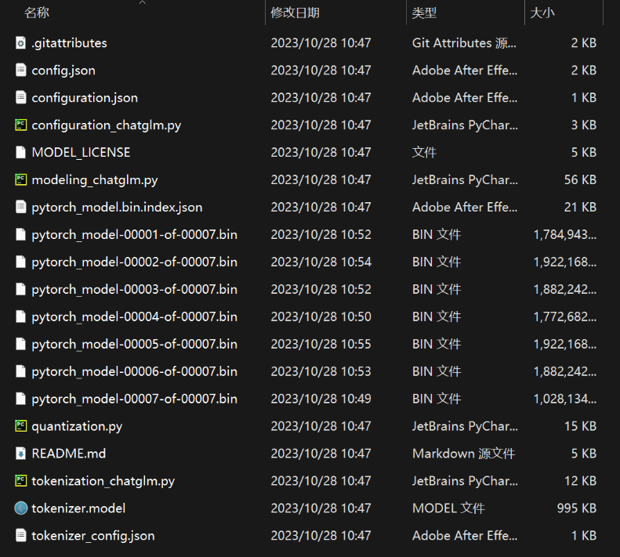620x557 pixels.
Task: Click the PyCharm icon beside configuration_chatglm.py
Action: tap(20, 125)
